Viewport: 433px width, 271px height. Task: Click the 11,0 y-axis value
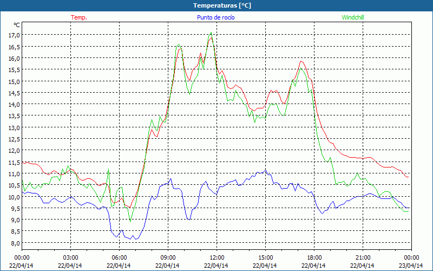pos(15,173)
